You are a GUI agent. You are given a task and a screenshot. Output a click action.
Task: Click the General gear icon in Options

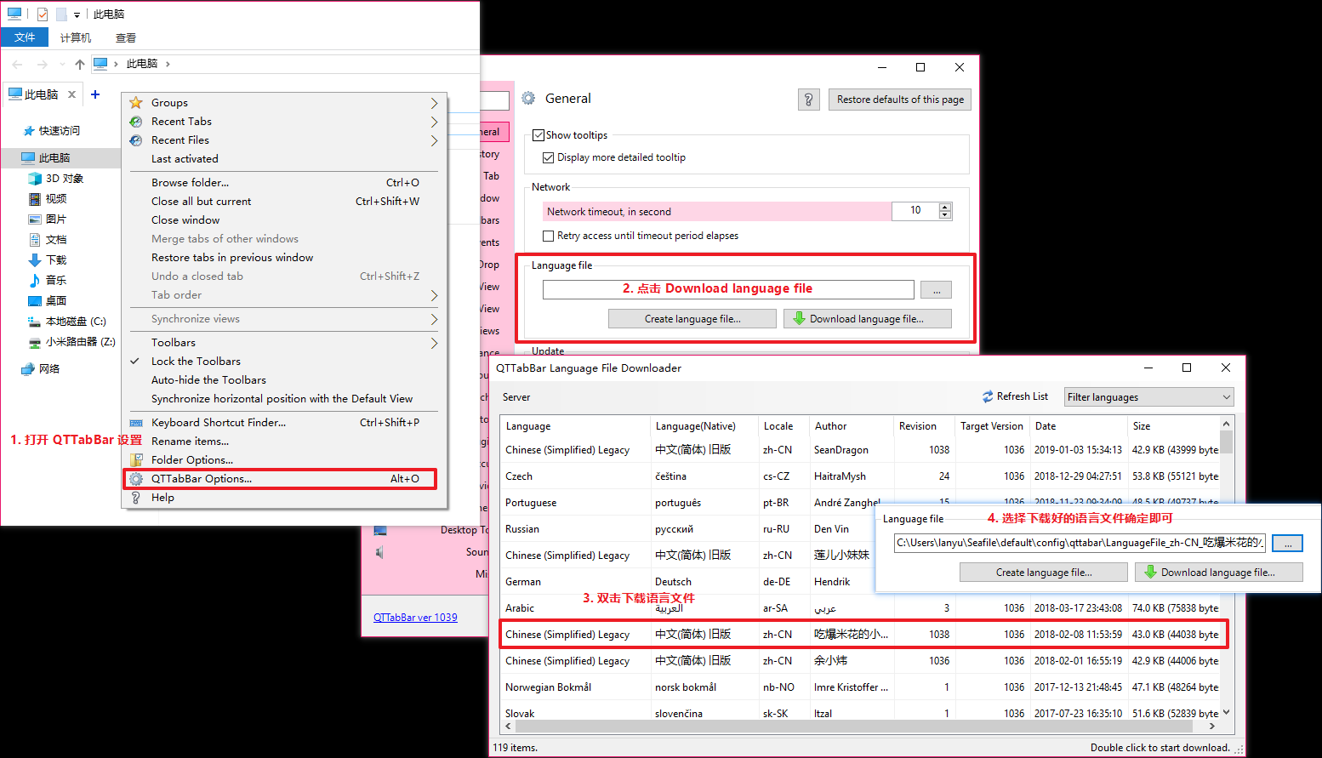(x=528, y=99)
